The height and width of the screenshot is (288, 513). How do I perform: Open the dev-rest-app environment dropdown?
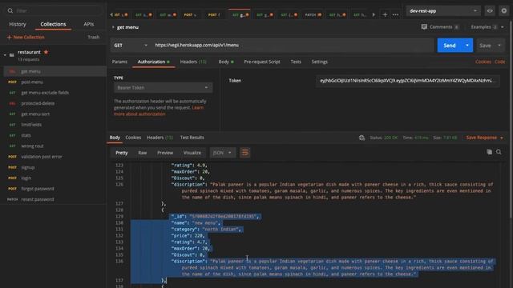443,10
